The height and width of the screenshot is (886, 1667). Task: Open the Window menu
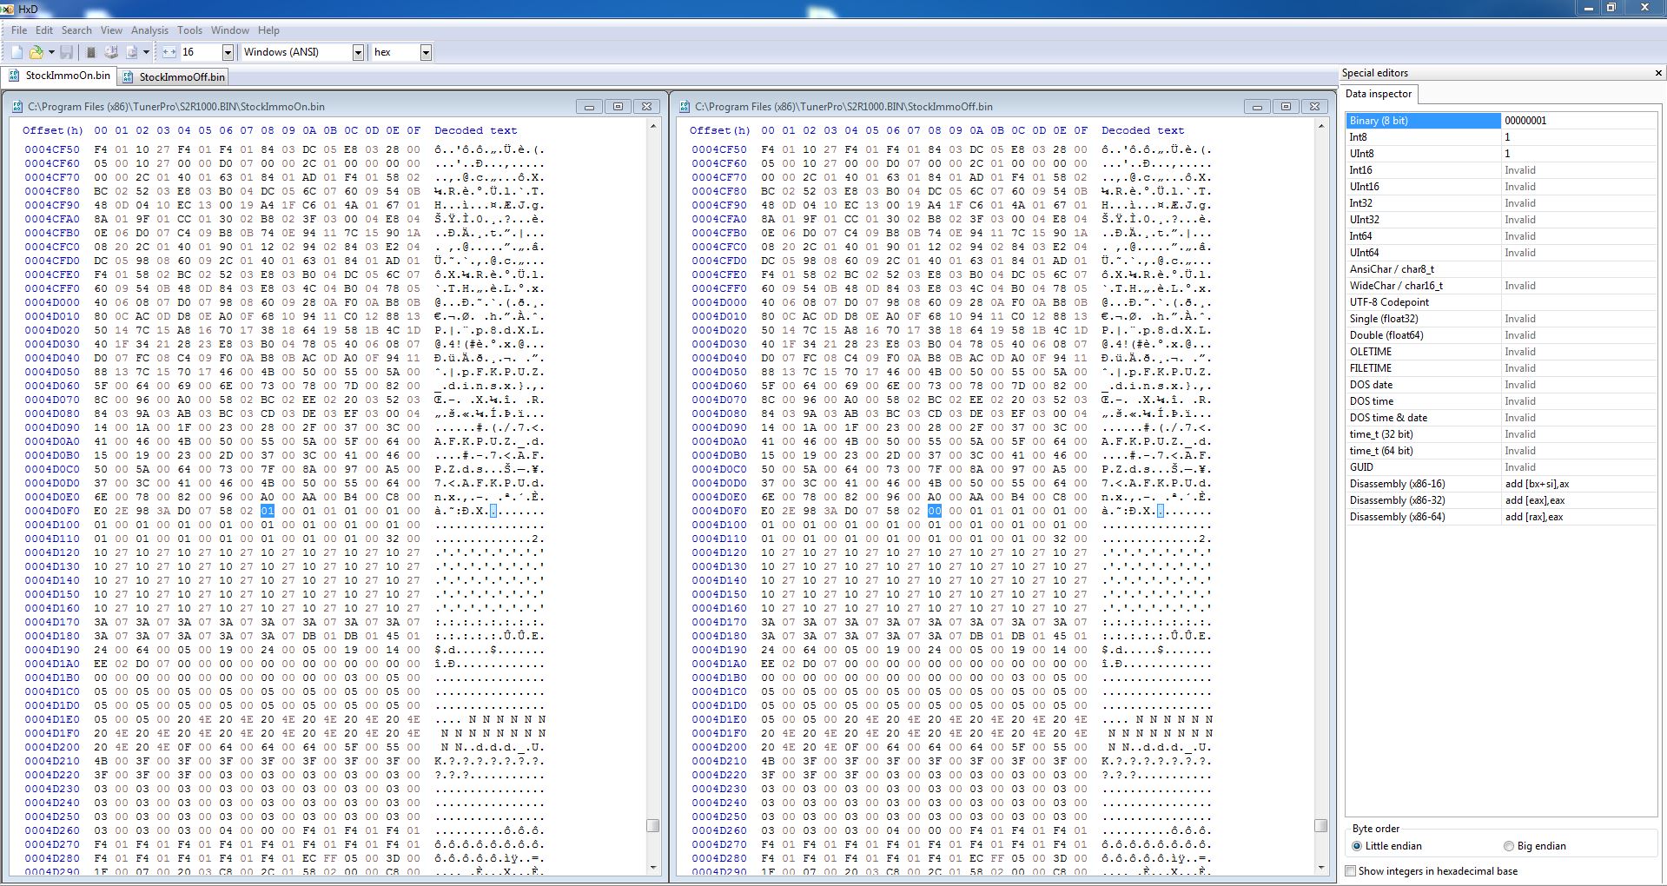[x=229, y=30]
